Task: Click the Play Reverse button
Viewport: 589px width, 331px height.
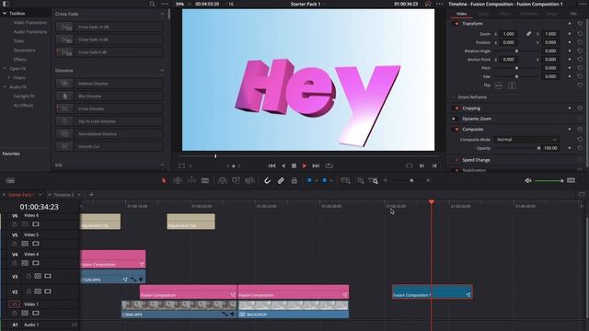Action: point(283,165)
